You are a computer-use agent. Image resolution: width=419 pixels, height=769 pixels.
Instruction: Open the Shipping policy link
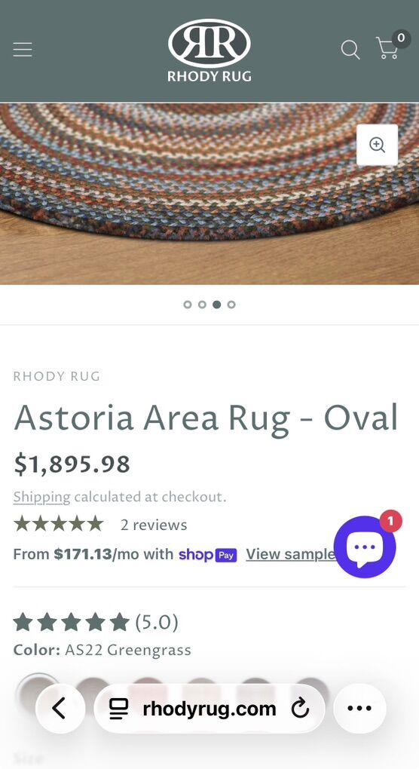pos(41,497)
